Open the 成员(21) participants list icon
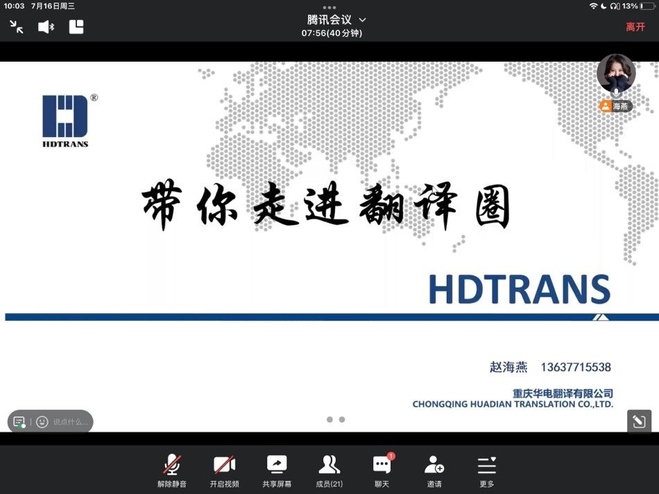Viewport: 659px width, 494px height. [x=329, y=464]
